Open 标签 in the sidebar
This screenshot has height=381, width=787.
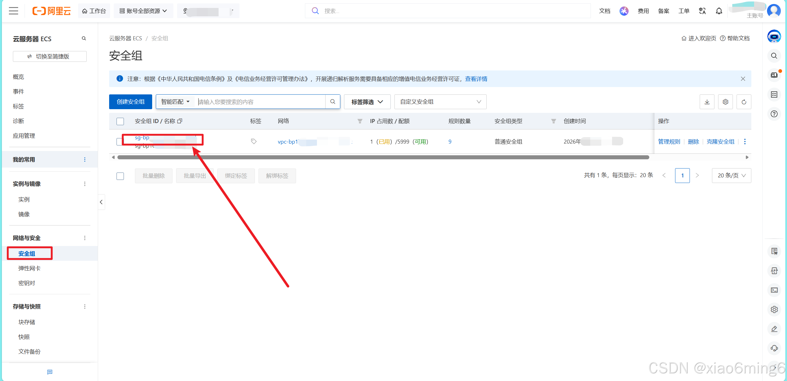click(x=18, y=106)
